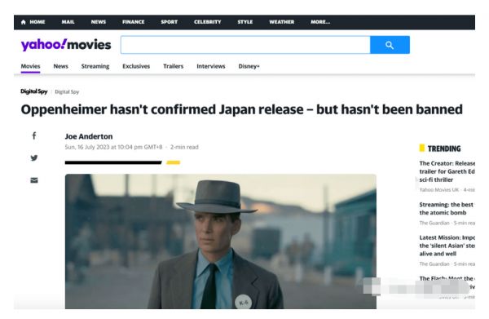The width and height of the screenshot is (489, 319).
Task: Click the Digital Spy publisher logo
Action: 34,91
